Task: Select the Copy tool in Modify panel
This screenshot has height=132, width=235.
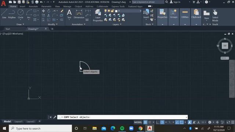Action: [x=43, y=15]
